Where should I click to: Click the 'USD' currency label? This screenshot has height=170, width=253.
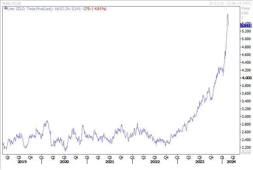pyautogui.click(x=245, y=13)
